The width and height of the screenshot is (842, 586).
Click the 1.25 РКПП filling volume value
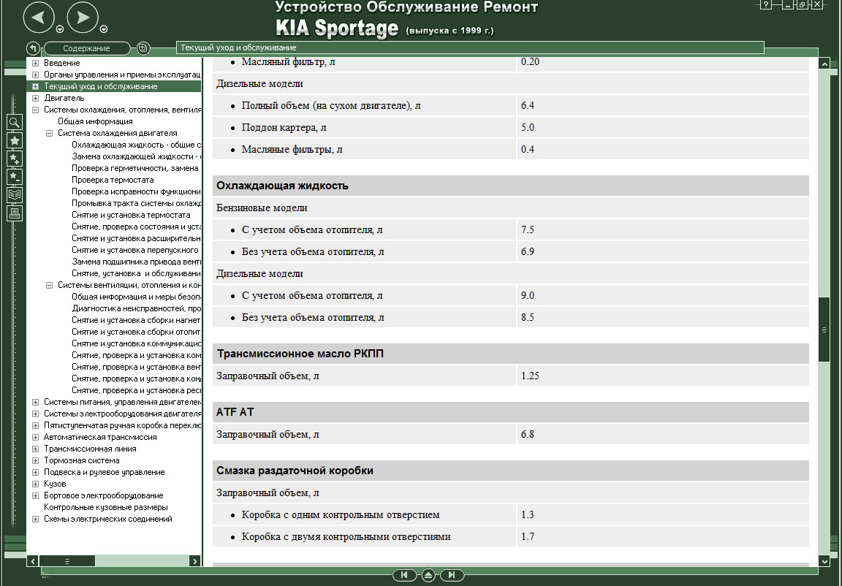530,376
